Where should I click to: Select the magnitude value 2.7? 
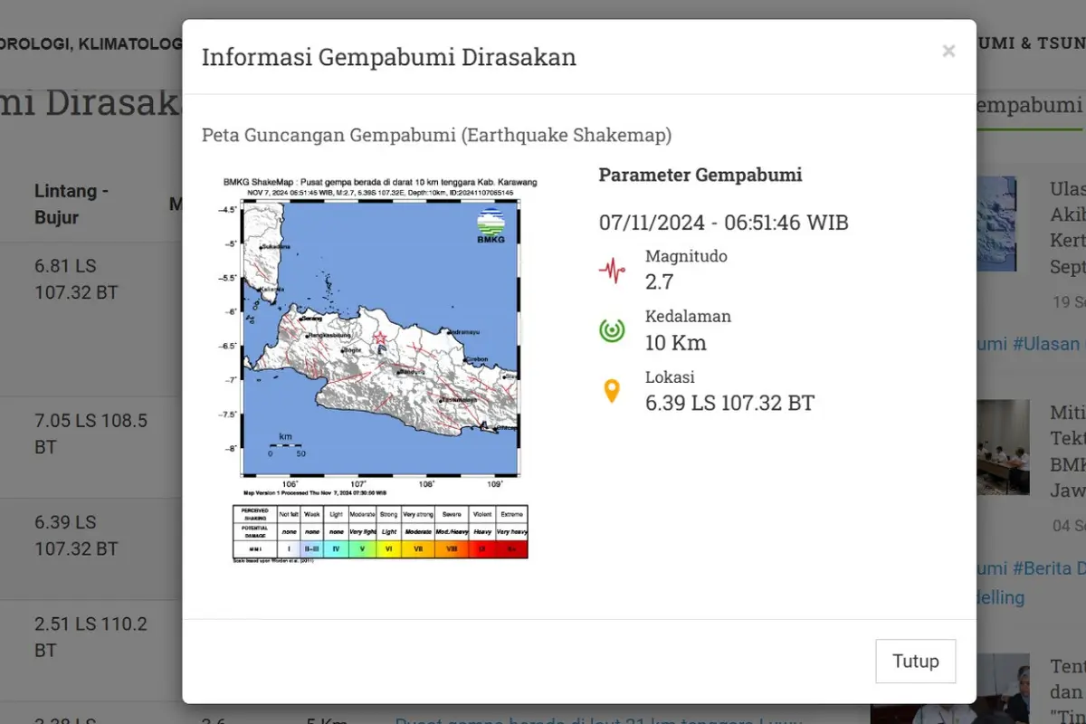[x=659, y=281]
